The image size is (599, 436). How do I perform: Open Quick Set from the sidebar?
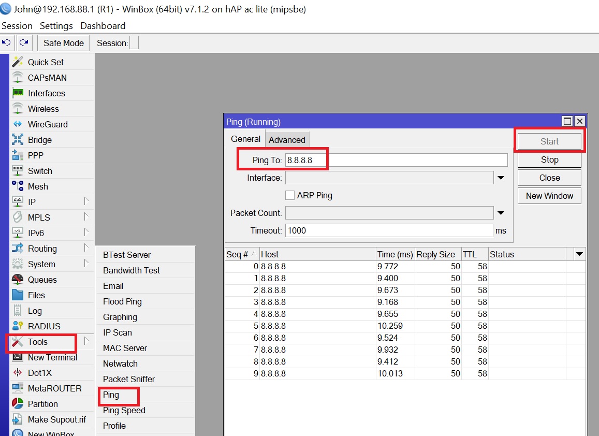[52, 62]
